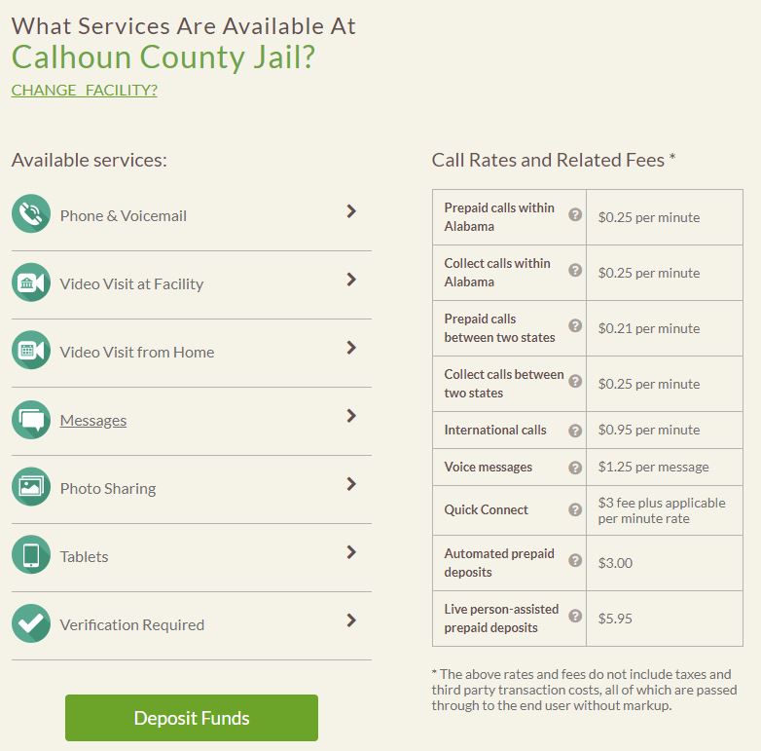761x751 pixels.
Task: Open help icon beside Voice messages
Action: pyautogui.click(x=575, y=468)
